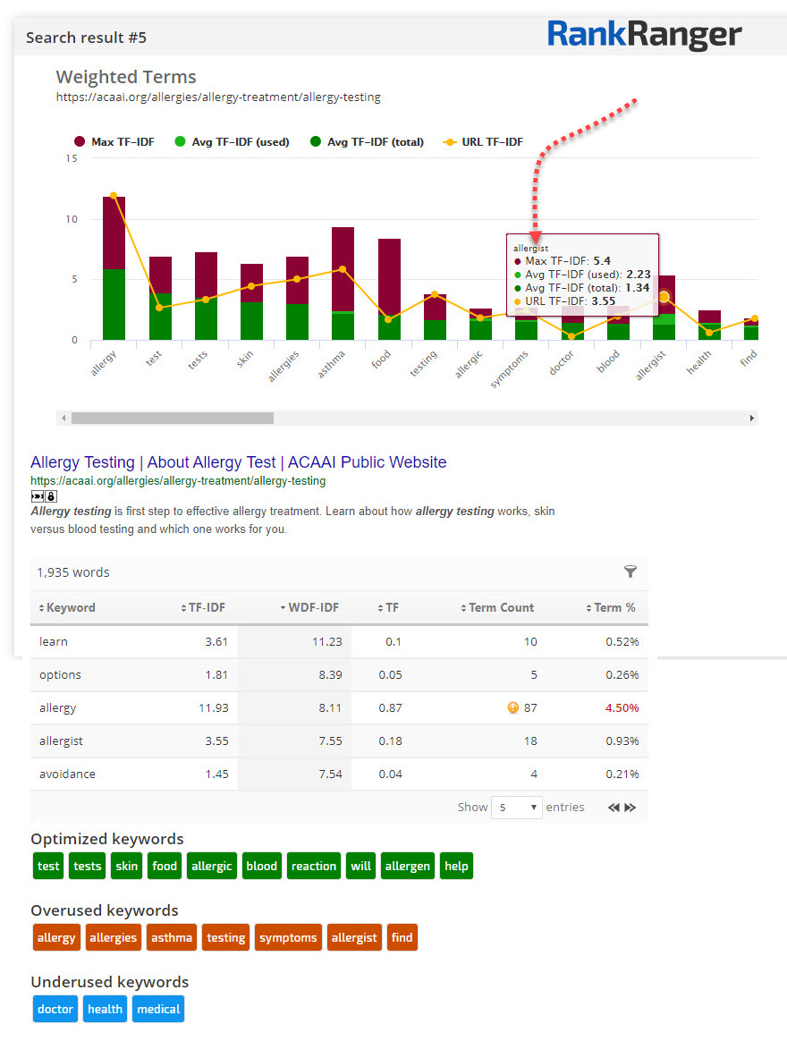Open the Allergy Testing ACAAI result link
The height and width of the screenshot is (1041, 787).
238,462
